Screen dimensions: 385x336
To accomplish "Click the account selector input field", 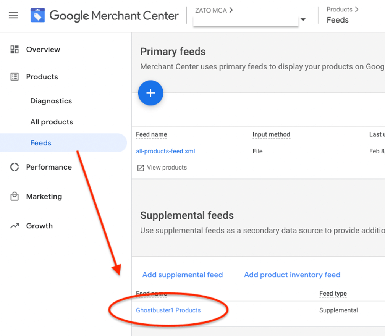I will pyautogui.click(x=246, y=20).
